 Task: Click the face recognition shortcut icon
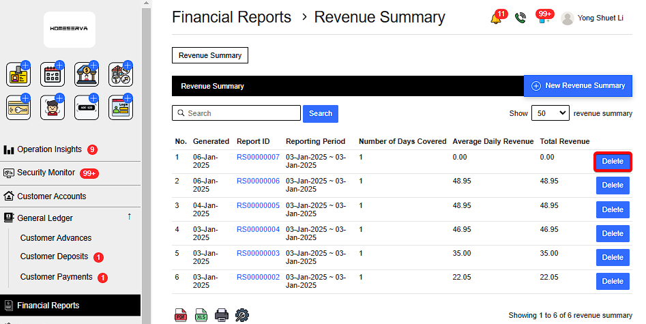click(52, 108)
